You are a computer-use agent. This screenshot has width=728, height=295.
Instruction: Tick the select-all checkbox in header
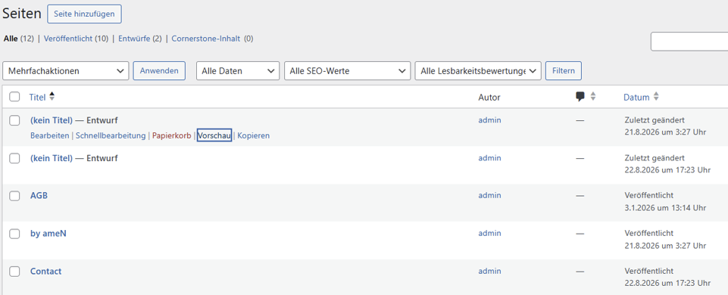pos(15,97)
